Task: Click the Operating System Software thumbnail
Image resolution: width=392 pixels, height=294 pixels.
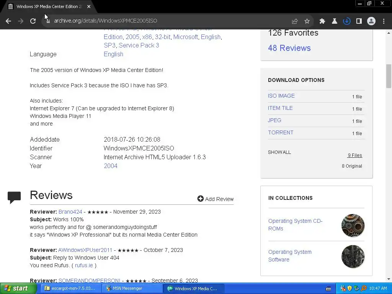Action: coord(353,256)
